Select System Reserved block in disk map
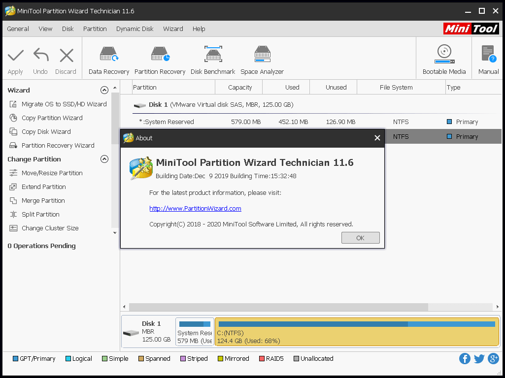Image resolution: width=505 pixels, height=378 pixels. pos(195,332)
